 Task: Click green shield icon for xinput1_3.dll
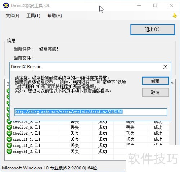(9, 152)
